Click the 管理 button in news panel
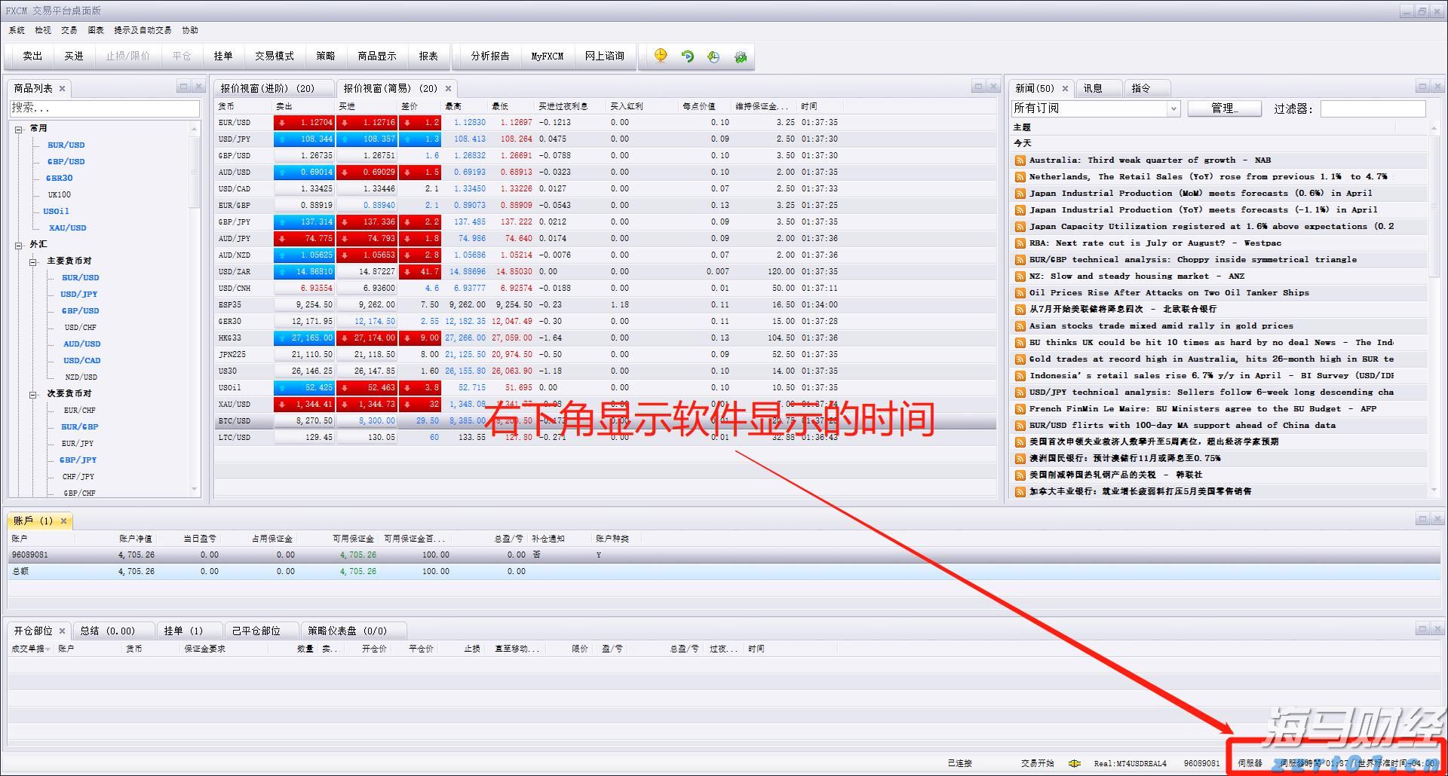1448x776 pixels. click(1223, 108)
